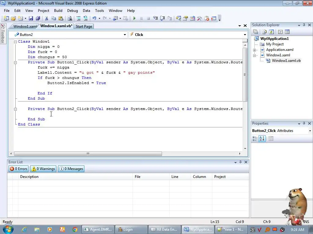The image size is (313, 234).
Task: Open the Tools menu
Action: pyautogui.click(x=99, y=11)
